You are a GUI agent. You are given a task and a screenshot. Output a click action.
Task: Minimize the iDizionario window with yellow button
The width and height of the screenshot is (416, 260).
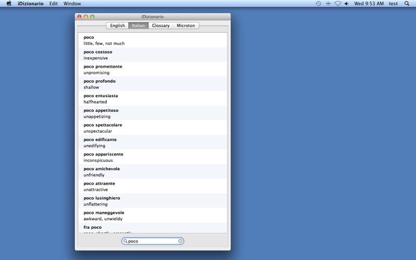click(86, 17)
